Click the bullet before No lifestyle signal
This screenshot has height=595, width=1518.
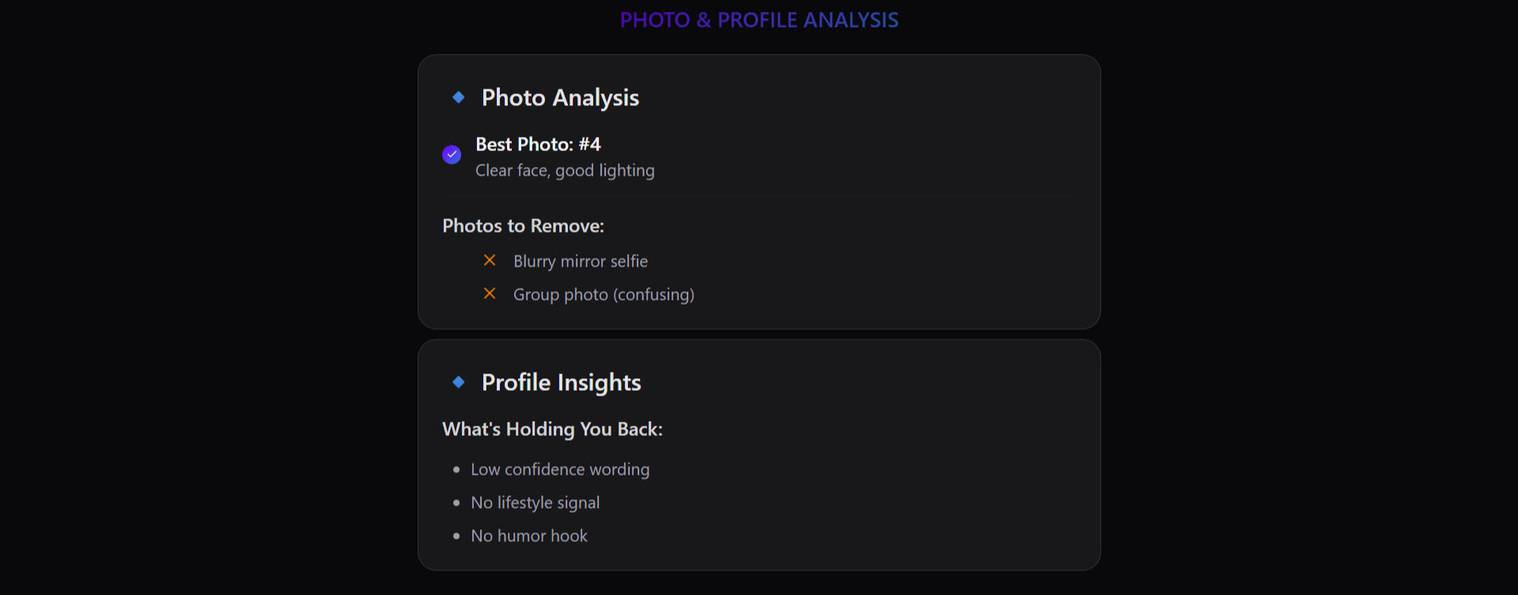[456, 502]
